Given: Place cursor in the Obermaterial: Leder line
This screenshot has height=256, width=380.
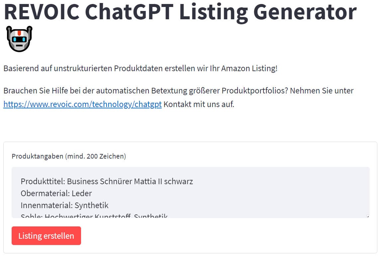Looking at the screenshot, I should 56,193.
